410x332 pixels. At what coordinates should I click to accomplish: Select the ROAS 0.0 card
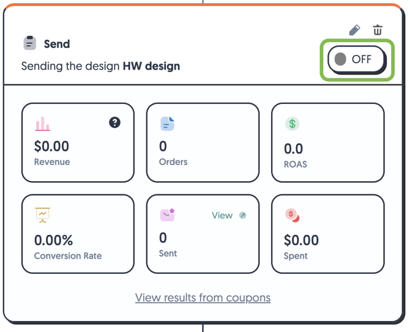328,142
